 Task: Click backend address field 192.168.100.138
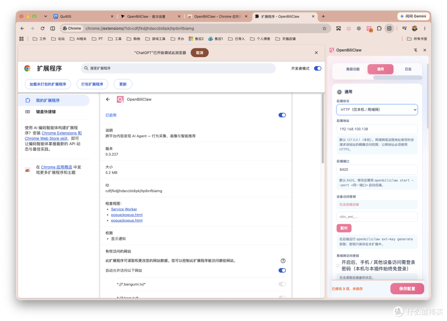click(377, 129)
